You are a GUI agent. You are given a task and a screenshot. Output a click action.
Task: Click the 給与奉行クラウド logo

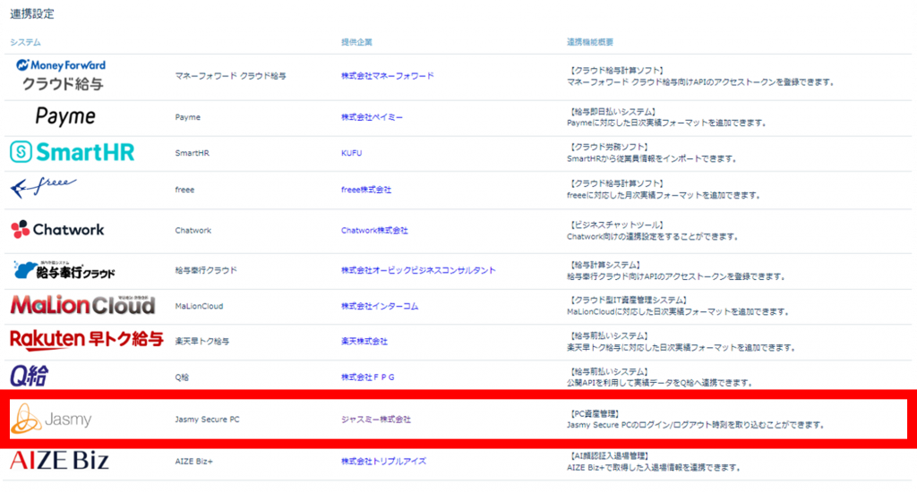(x=64, y=269)
